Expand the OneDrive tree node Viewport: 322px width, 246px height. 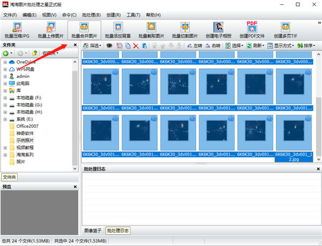[x=5, y=62]
